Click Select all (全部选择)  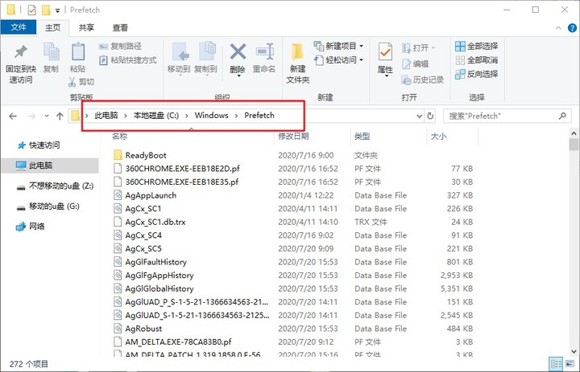tap(476, 46)
